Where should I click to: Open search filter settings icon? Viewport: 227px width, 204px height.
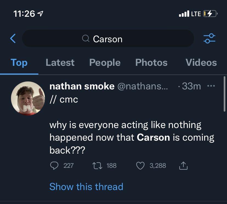[x=209, y=39]
